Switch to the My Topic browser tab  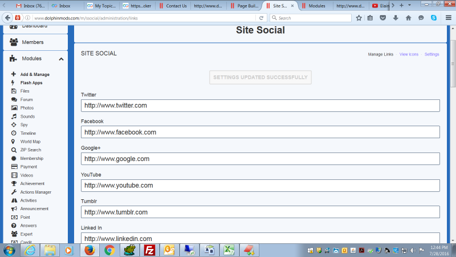click(102, 6)
